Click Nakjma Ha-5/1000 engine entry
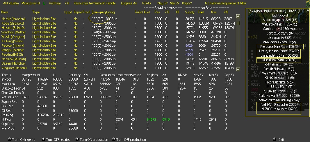The width and height of the screenshot is (310, 142). pyautogui.click(x=279, y=96)
